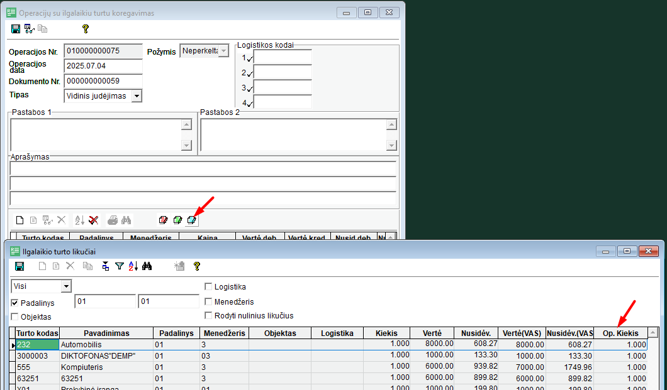Image resolution: width=667 pixels, height=390 pixels.
Task: Click the edit record icon in the likučiai toolbar
Action: 56,266
